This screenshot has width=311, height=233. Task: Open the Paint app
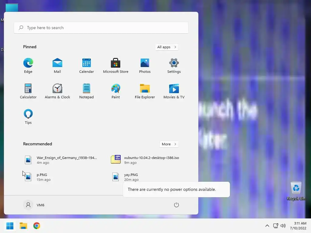[x=116, y=91]
